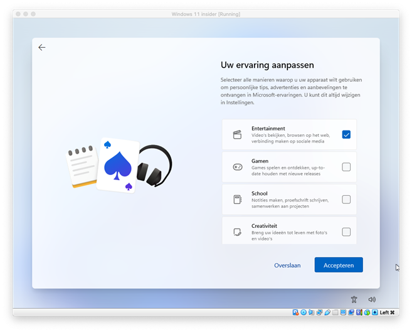Click VirtualBox optical disc status icon
The image size is (412, 332).
coord(304,313)
